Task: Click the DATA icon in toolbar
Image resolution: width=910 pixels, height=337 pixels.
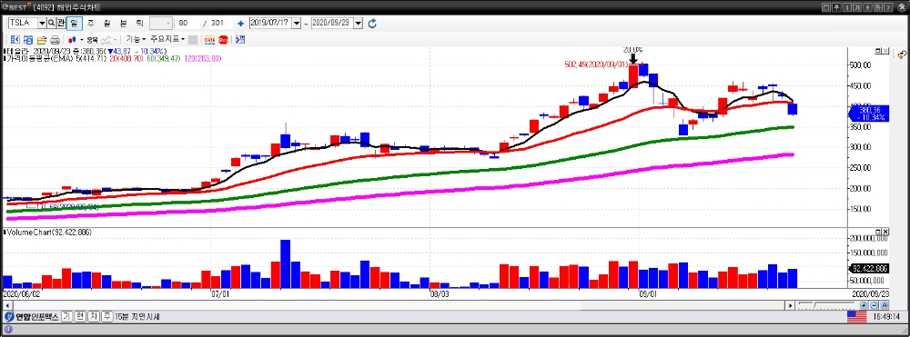Action: coord(209,39)
